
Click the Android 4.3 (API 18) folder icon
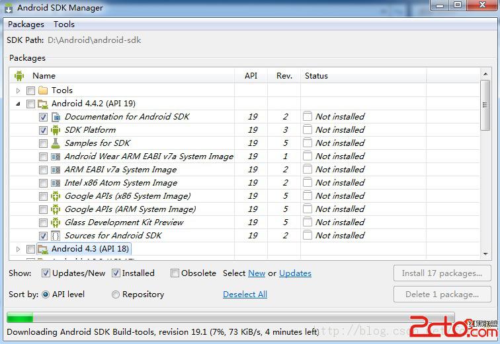pyautogui.click(x=43, y=249)
